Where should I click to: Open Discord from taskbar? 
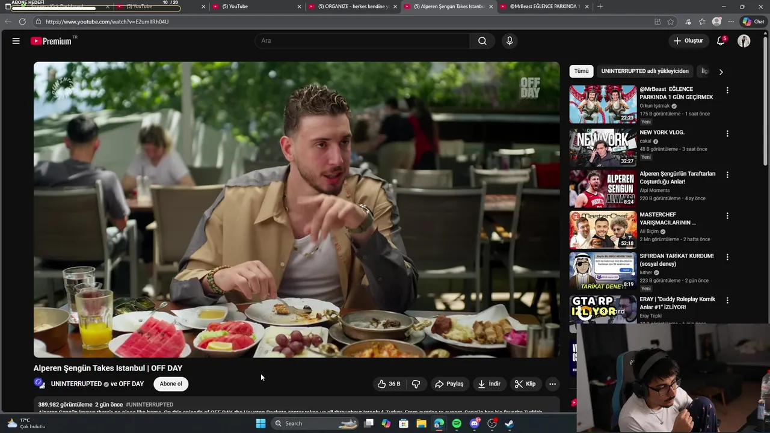pos(475,423)
